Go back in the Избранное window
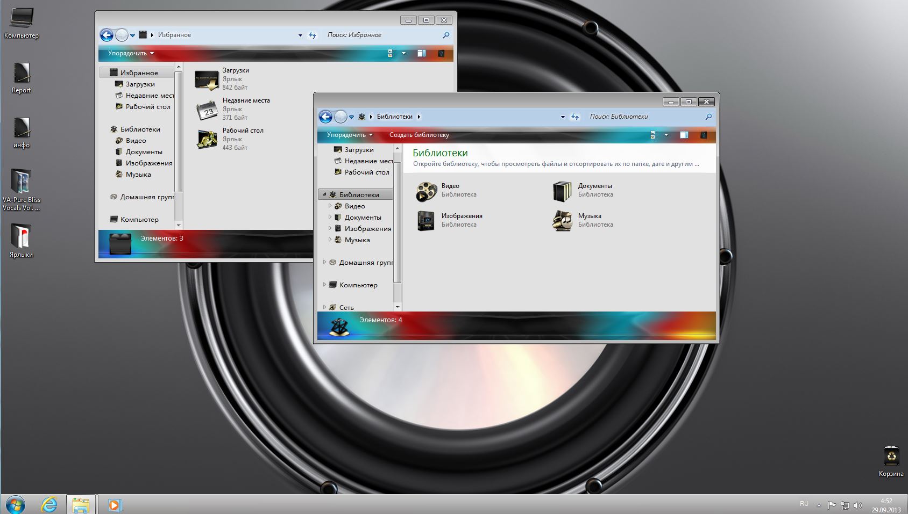Screen dimensions: 908x514 (107, 35)
